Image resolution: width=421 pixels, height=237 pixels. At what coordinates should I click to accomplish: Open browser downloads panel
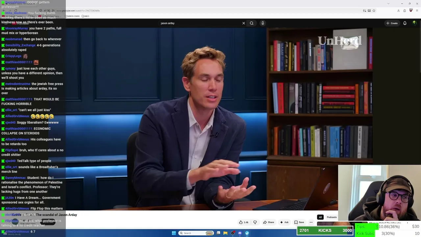tap(398, 11)
